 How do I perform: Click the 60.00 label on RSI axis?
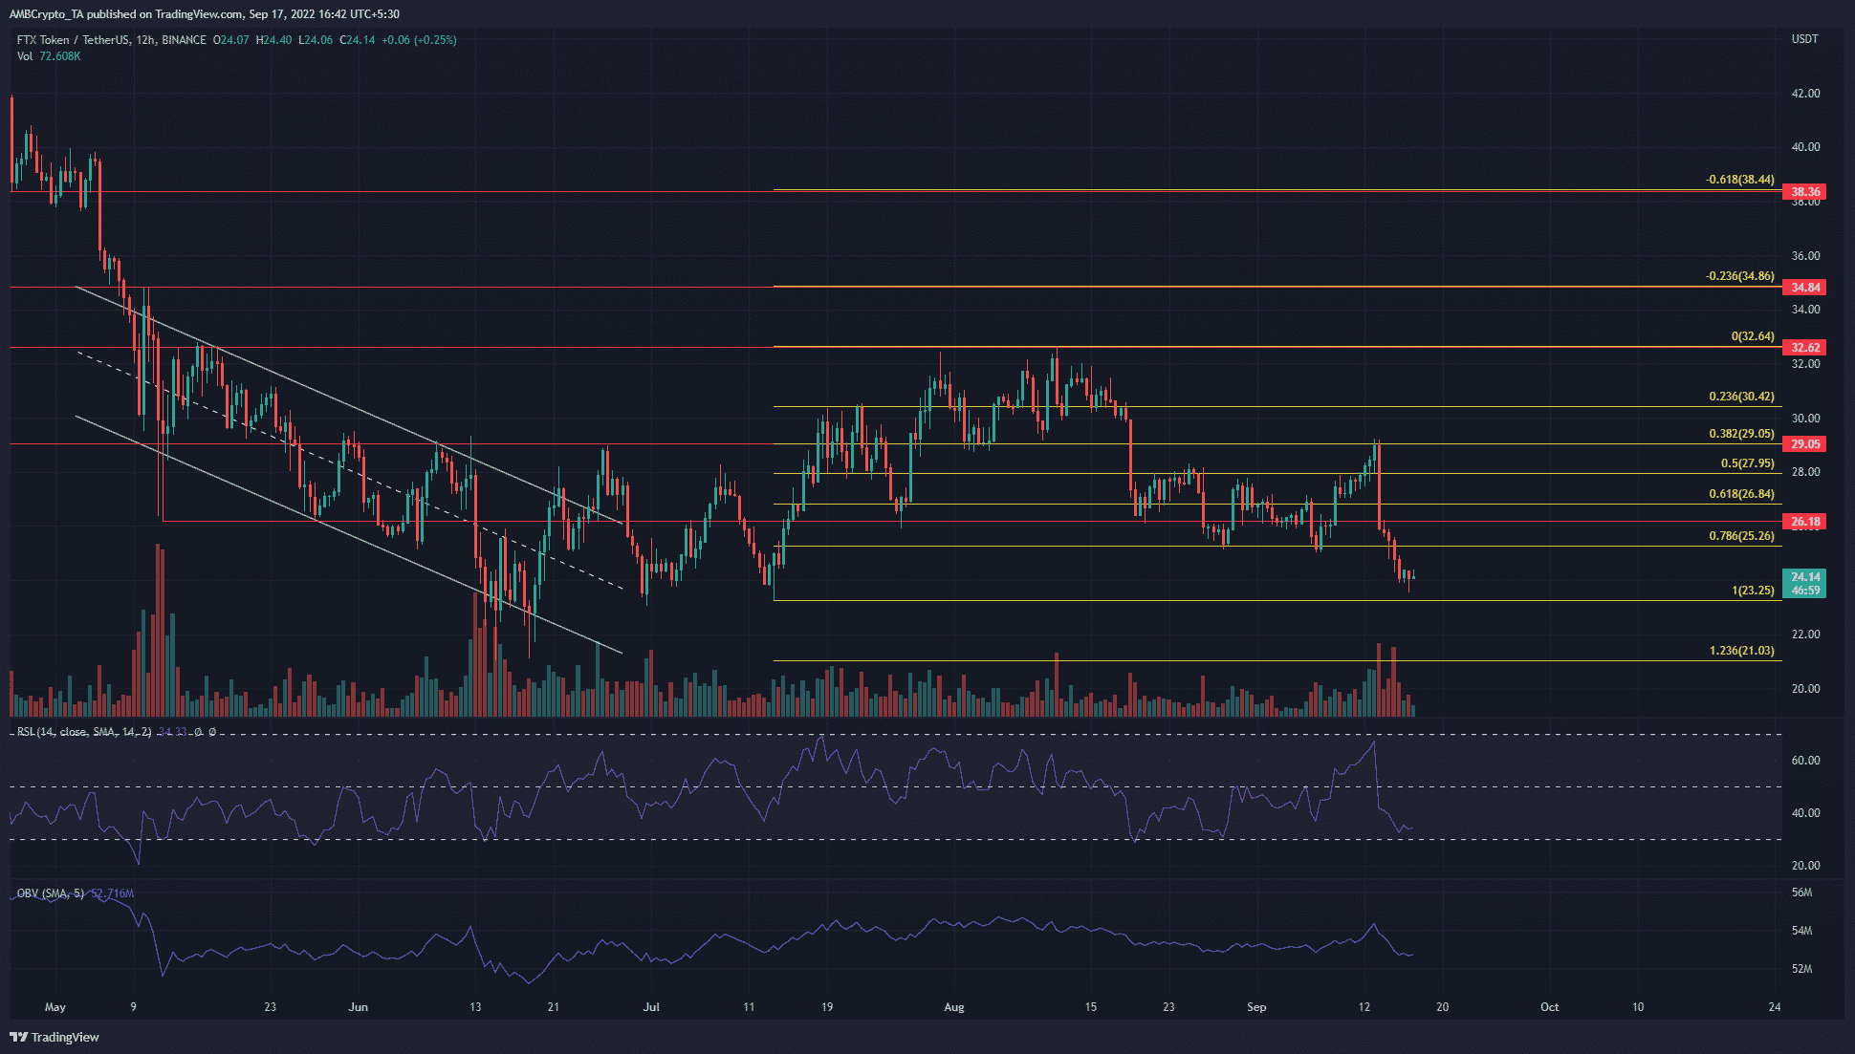[x=1805, y=761]
